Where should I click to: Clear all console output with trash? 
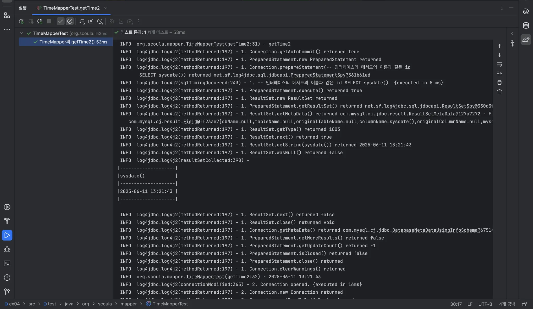tap(499, 92)
